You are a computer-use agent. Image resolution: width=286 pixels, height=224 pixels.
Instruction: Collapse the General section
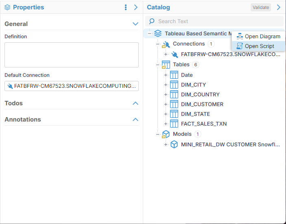point(135,24)
